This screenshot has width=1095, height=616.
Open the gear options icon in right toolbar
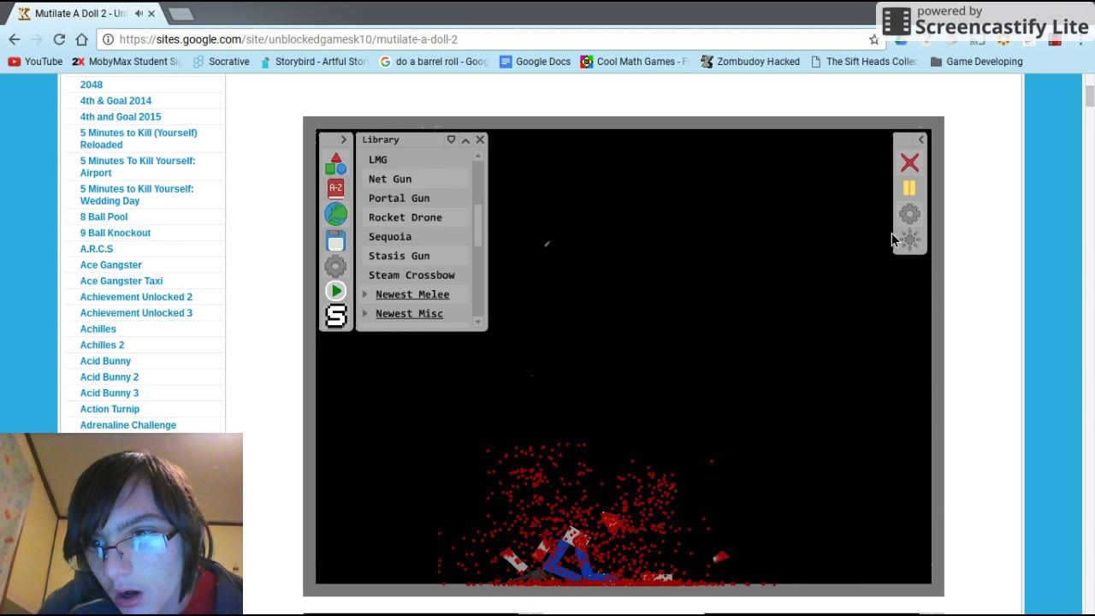[909, 214]
